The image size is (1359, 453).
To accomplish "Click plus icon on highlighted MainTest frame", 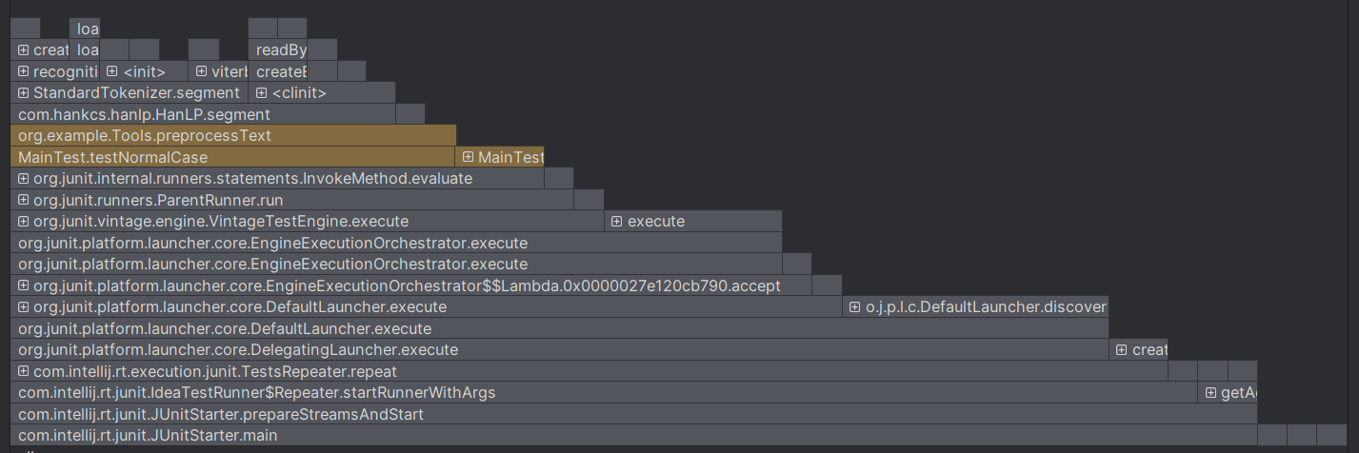I will (468, 157).
